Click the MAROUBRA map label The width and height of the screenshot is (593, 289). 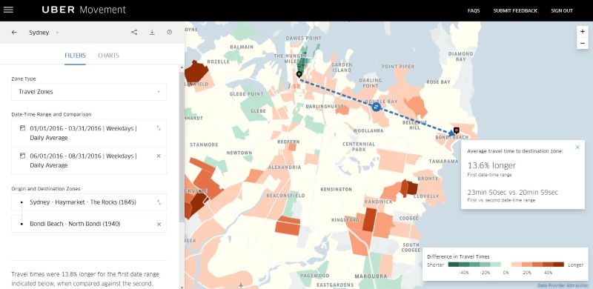(x=371, y=276)
